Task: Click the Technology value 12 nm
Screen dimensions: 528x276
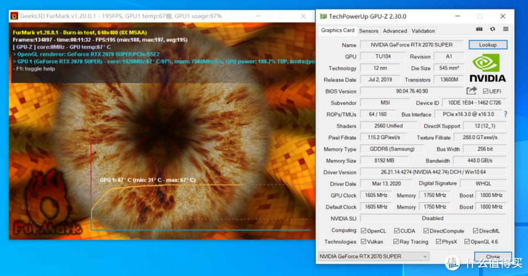Action: 380,68
